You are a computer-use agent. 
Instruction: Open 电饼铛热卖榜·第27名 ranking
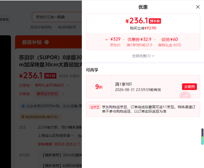(41, 117)
